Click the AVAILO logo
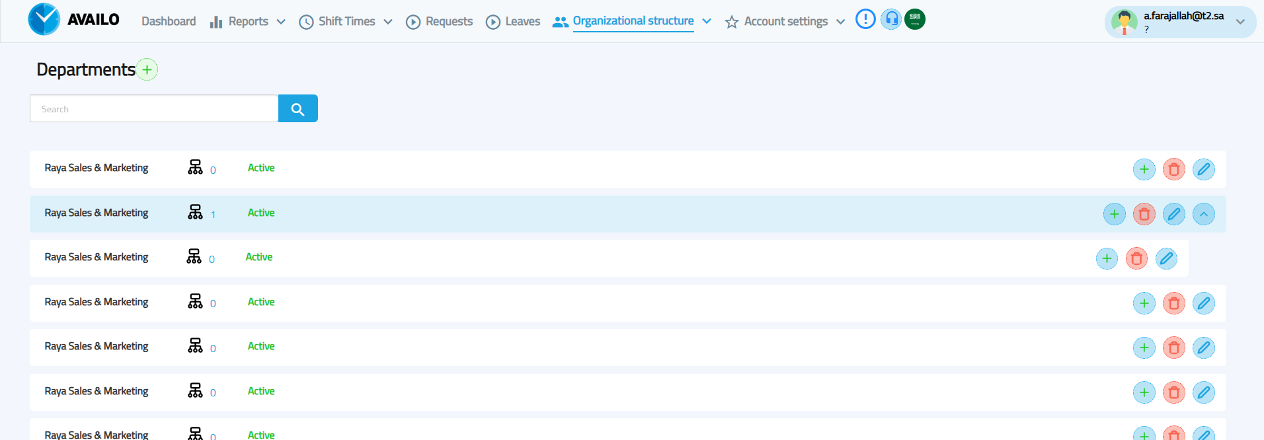The width and height of the screenshot is (1264, 440). tap(73, 19)
